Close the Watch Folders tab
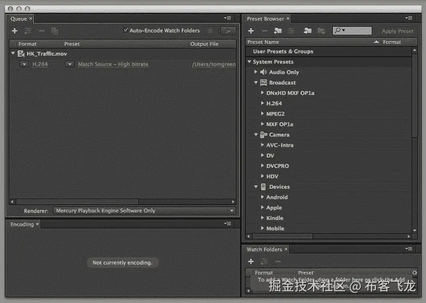 click(286, 249)
